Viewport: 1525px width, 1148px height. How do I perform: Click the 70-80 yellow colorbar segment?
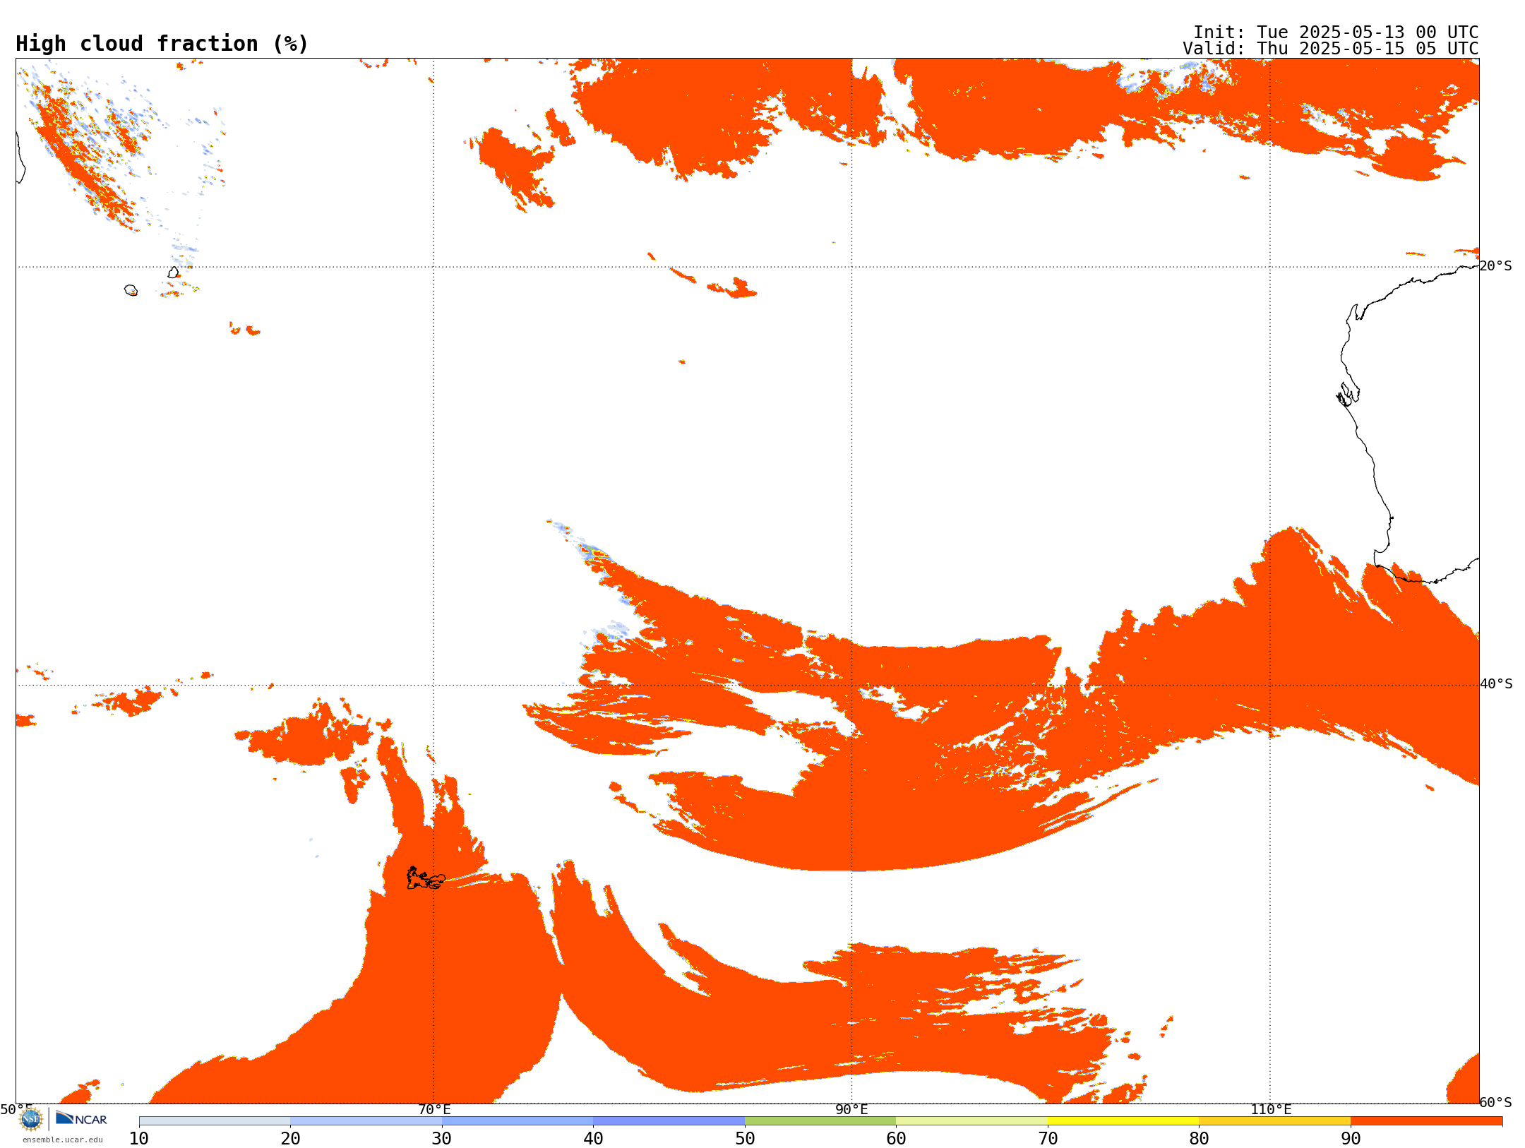tap(1123, 1121)
